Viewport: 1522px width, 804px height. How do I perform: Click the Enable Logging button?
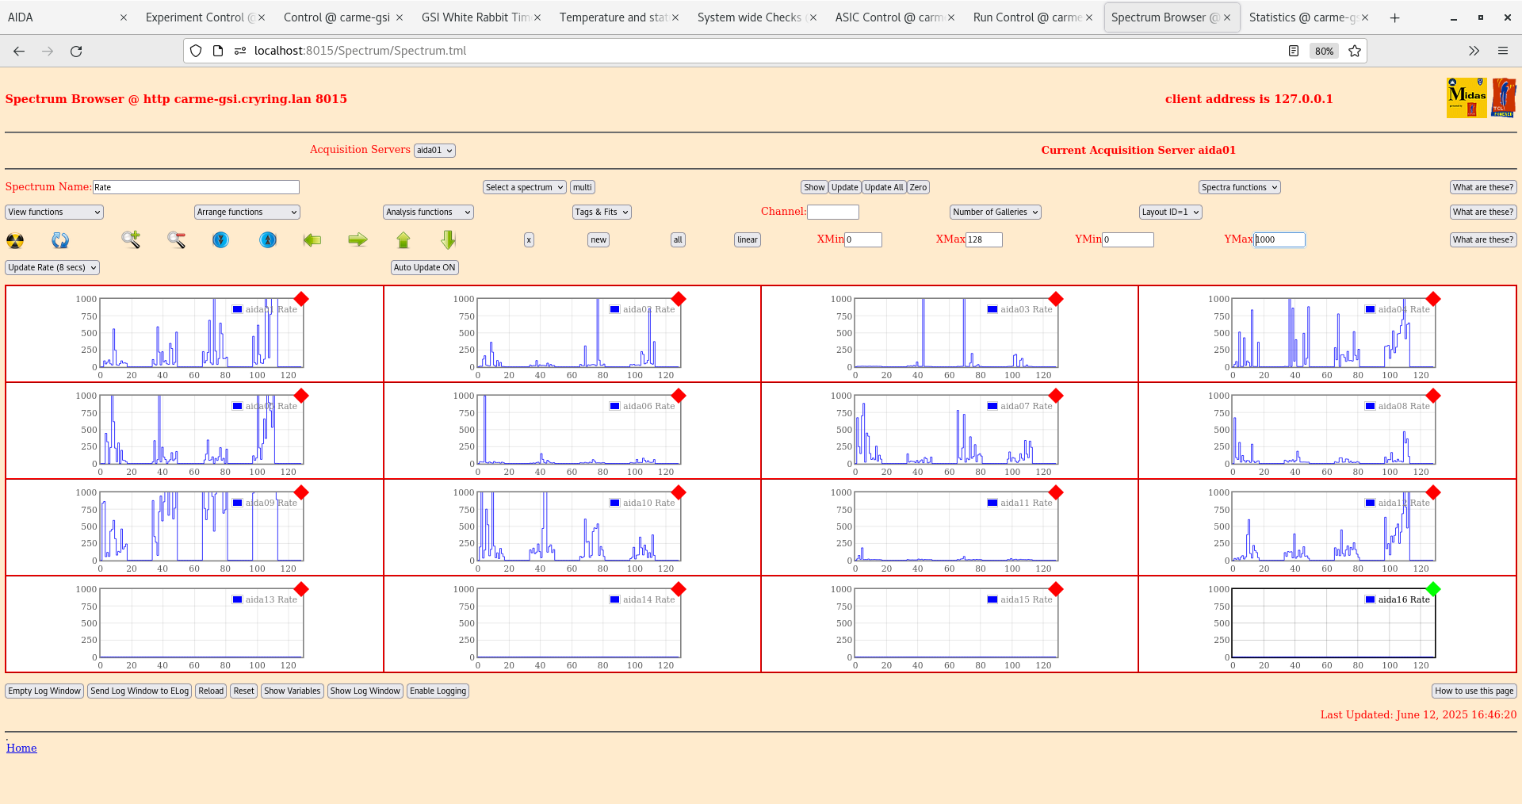click(x=438, y=691)
